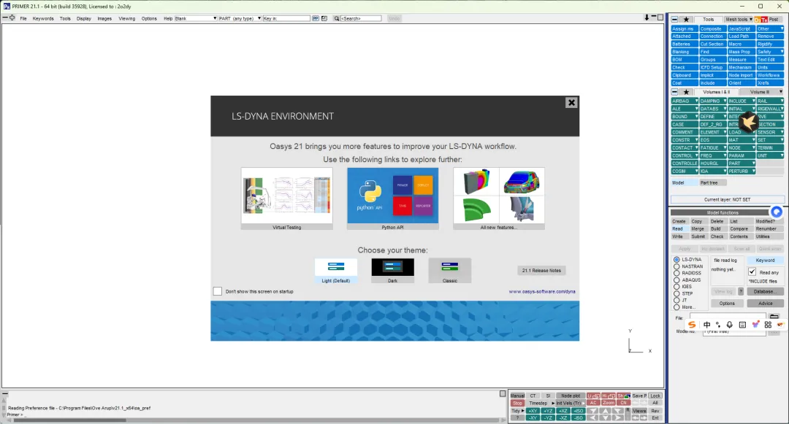Screen dimensions: 789x424
Task: Click the AC autoscale button
Action: 593,403
